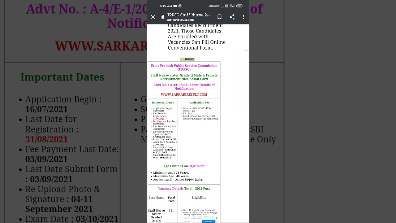The image size is (396, 223).
Task: Select the Submit Hard Copy Last Date entry
Action: coord(165,156)
